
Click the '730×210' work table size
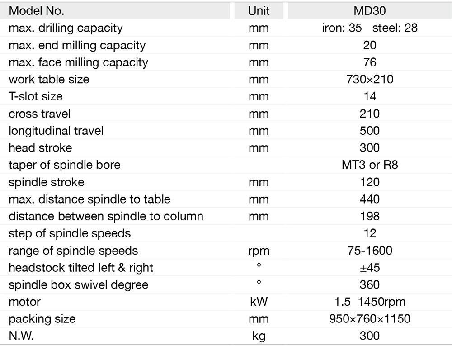click(369, 79)
